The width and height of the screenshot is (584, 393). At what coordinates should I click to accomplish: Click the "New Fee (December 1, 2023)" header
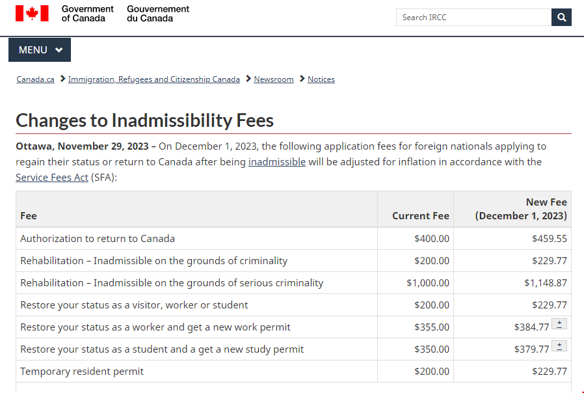click(x=521, y=209)
